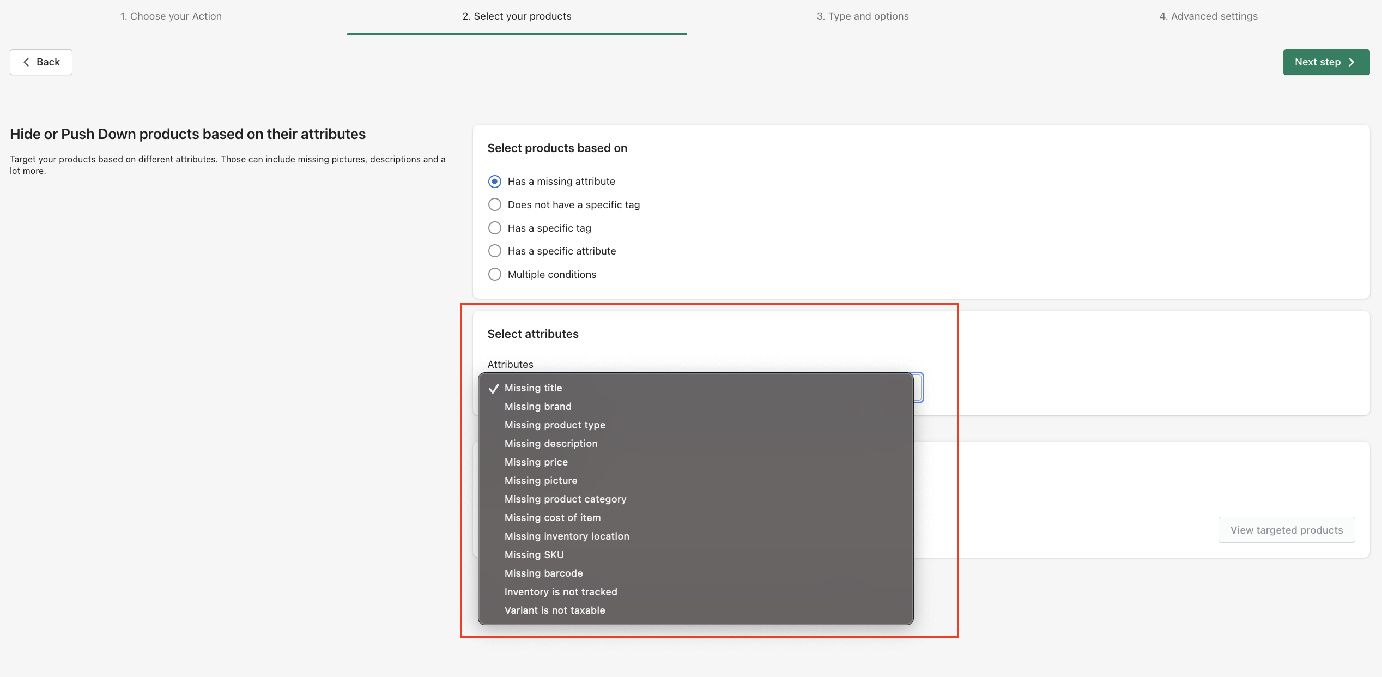Select 'Missing product type' option
Screen dimensions: 1382x677
click(555, 425)
